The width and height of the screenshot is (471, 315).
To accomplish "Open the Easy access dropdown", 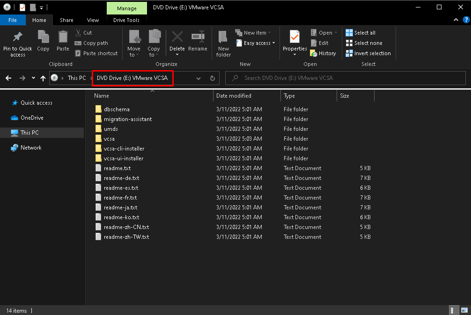I will (255, 43).
